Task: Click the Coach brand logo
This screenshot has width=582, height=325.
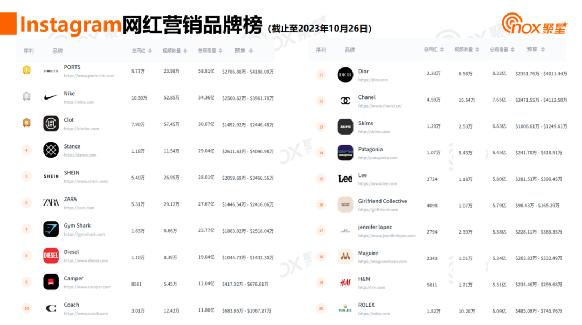Action: coord(51,308)
